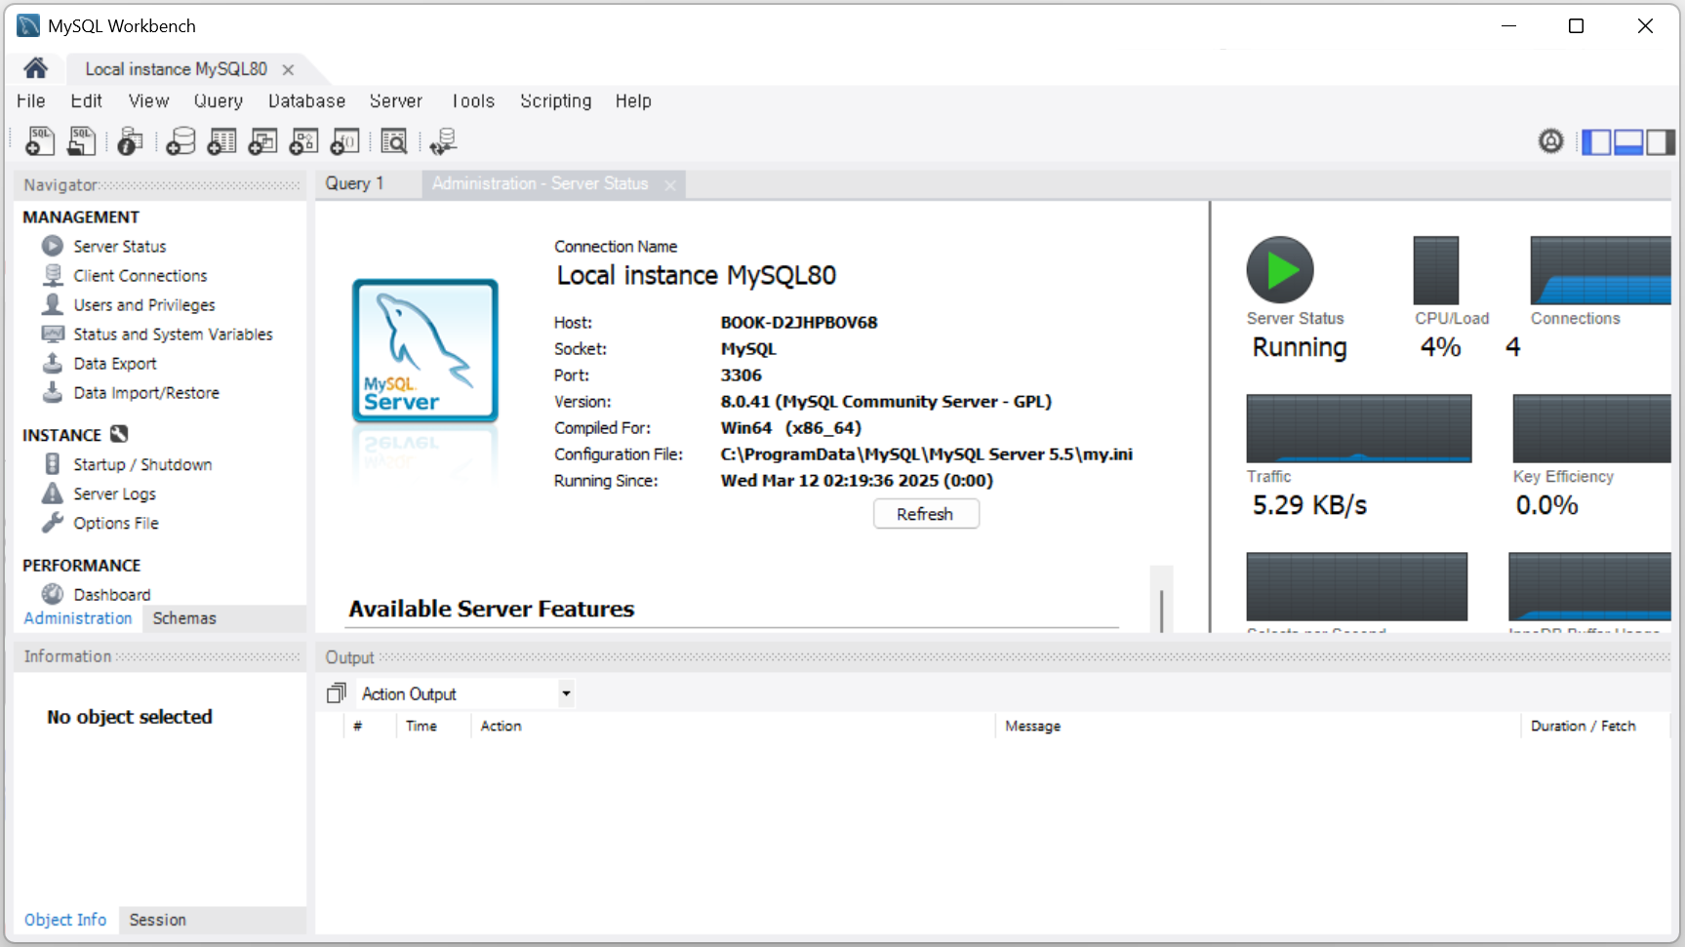This screenshot has width=1685, height=947.
Task: Open Server Status in Navigator
Action: [x=119, y=246]
